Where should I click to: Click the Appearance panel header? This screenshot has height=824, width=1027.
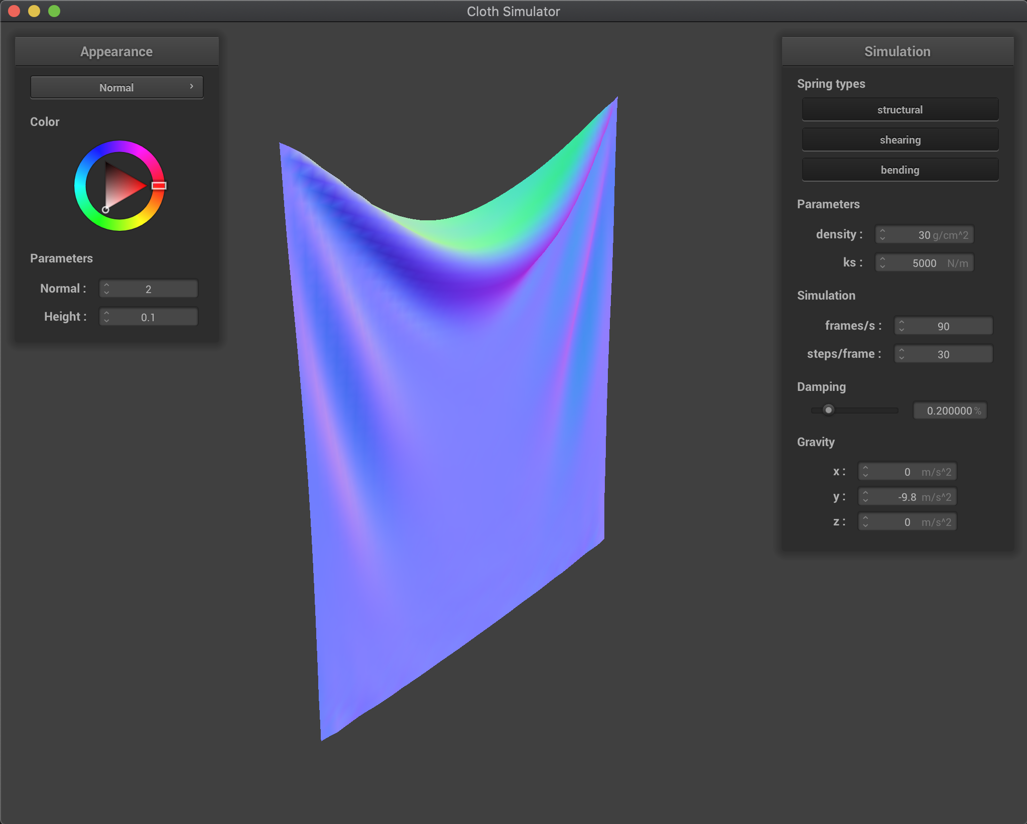point(116,52)
